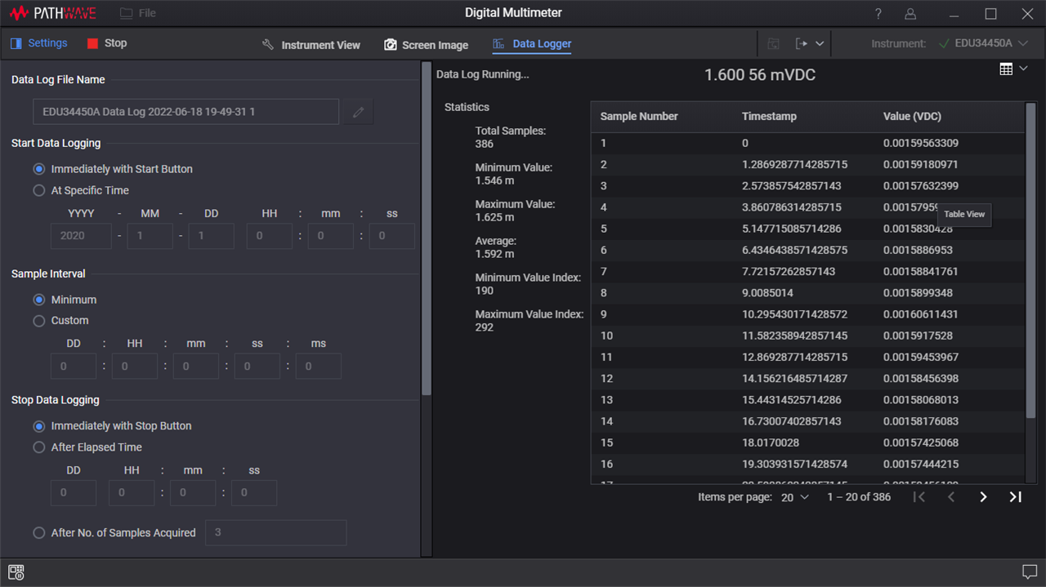Screen dimensions: 1046x587
Task: Select Immediately with Start Button option
Action: point(113,169)
